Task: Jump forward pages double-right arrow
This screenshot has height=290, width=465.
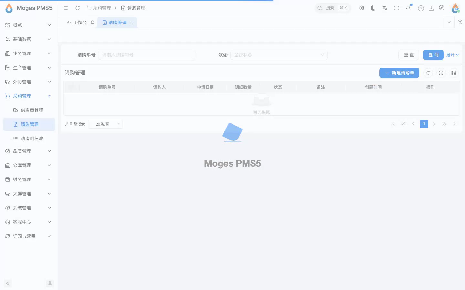Action: [445, 124]
